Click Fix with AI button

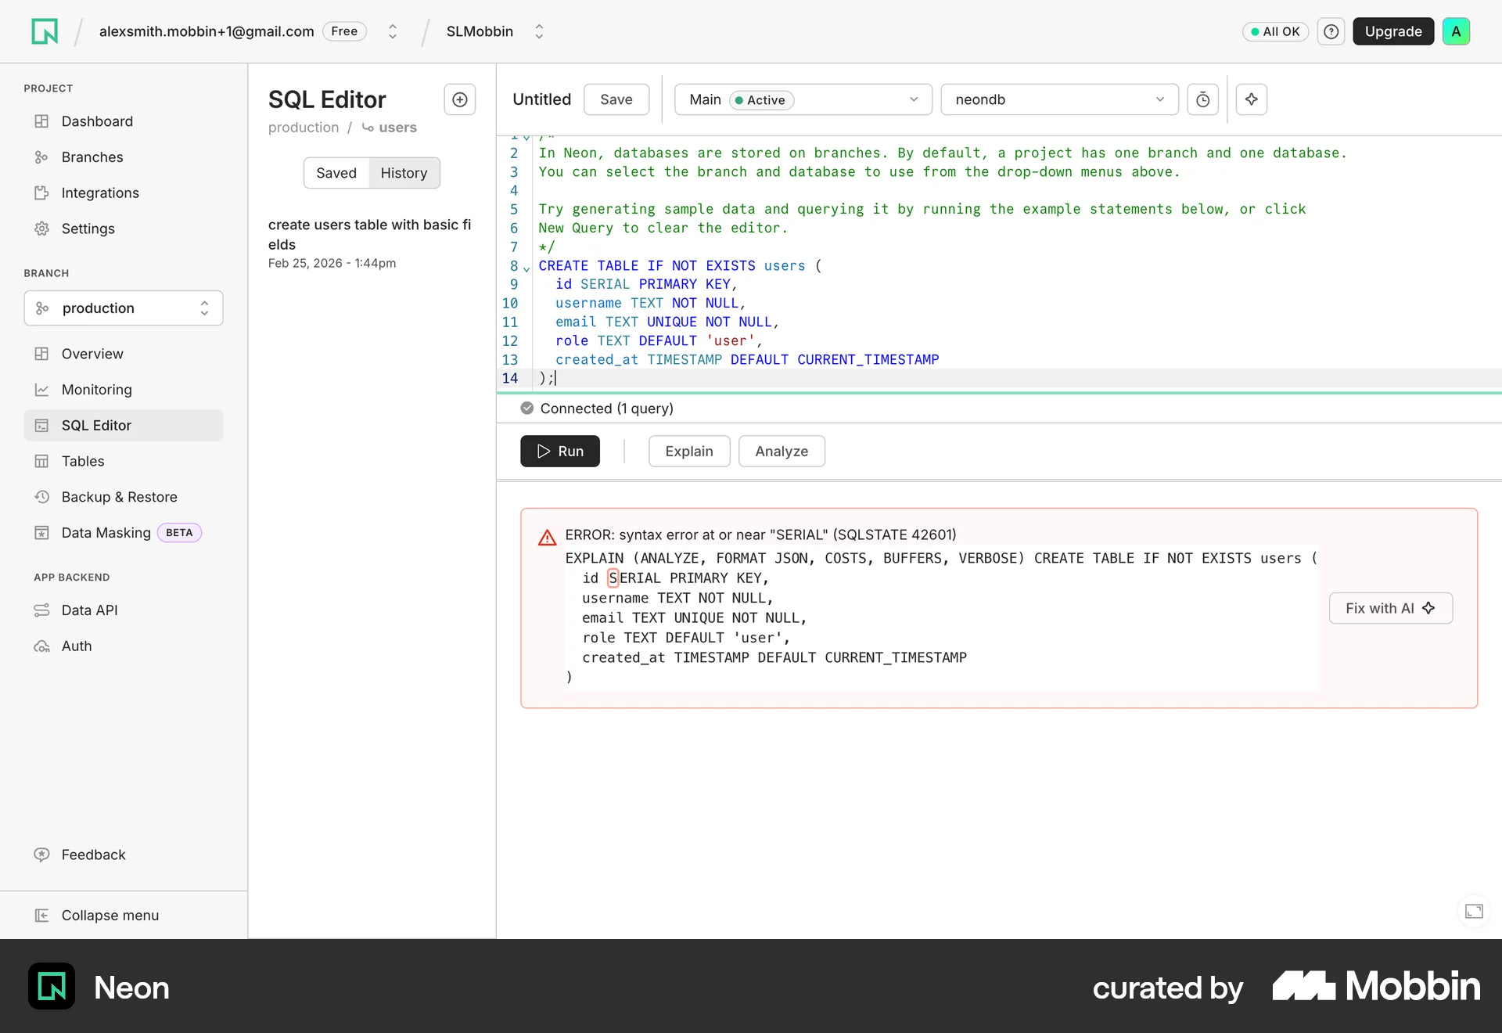pos(1391,608)
